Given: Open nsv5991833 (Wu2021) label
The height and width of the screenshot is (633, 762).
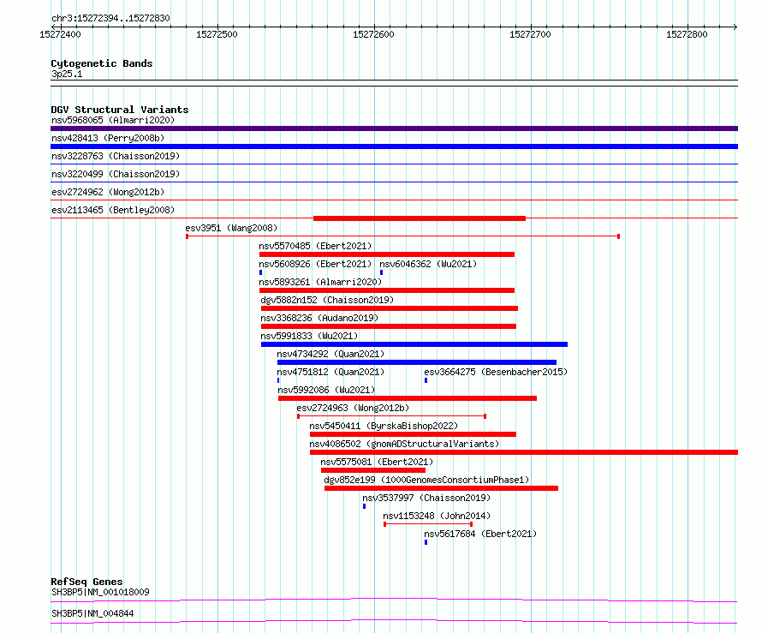Looking at the screenshot, I should click(309, 336).
